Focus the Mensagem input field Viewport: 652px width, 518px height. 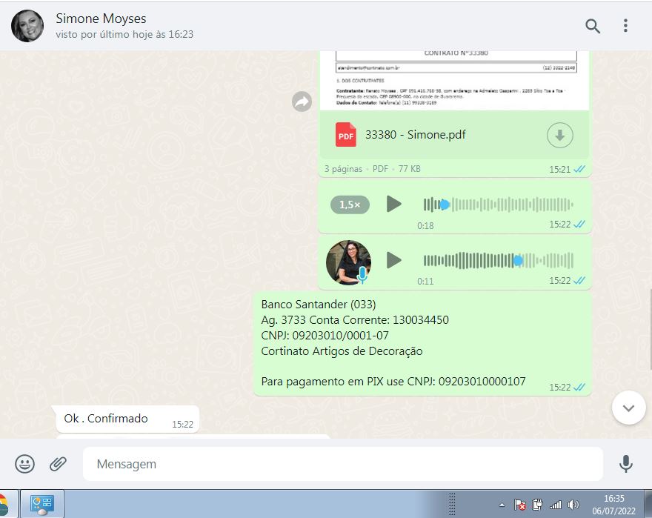point(342,464)
